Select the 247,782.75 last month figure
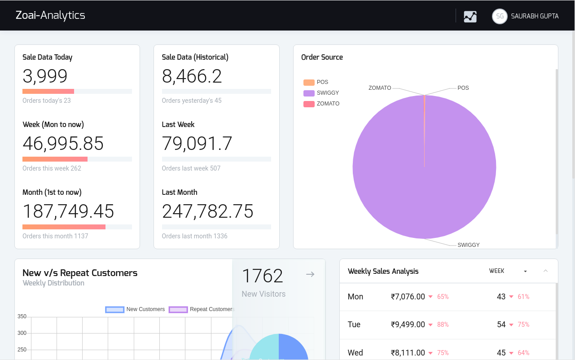 pos(208,211)
